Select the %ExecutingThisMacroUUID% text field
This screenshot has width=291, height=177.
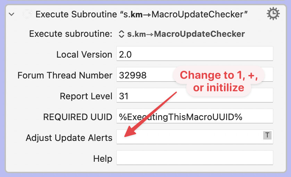(194, 117)
